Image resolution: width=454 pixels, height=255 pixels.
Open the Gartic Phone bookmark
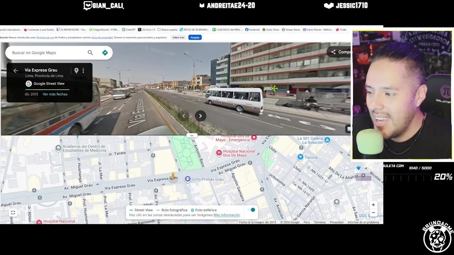[318, 30]
